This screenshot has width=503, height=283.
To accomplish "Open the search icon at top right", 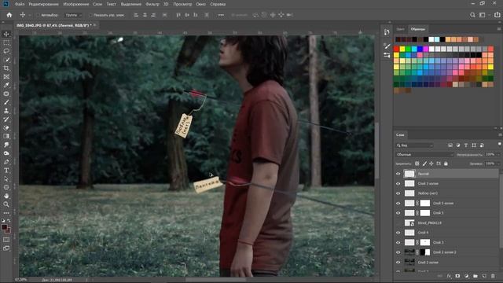I will click(472, 15).
